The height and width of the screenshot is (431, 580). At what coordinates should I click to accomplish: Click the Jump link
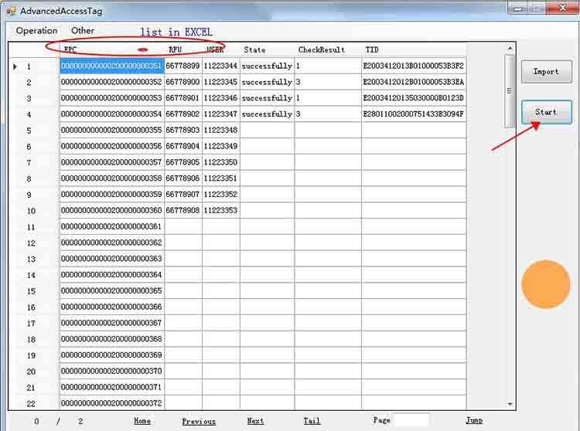[474, 420]
